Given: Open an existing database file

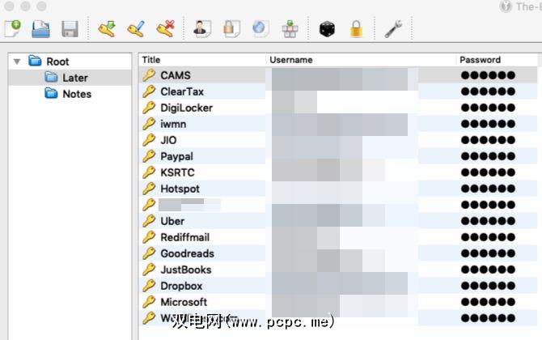Looking at the screenshot, I should click(x=40, y=29).
